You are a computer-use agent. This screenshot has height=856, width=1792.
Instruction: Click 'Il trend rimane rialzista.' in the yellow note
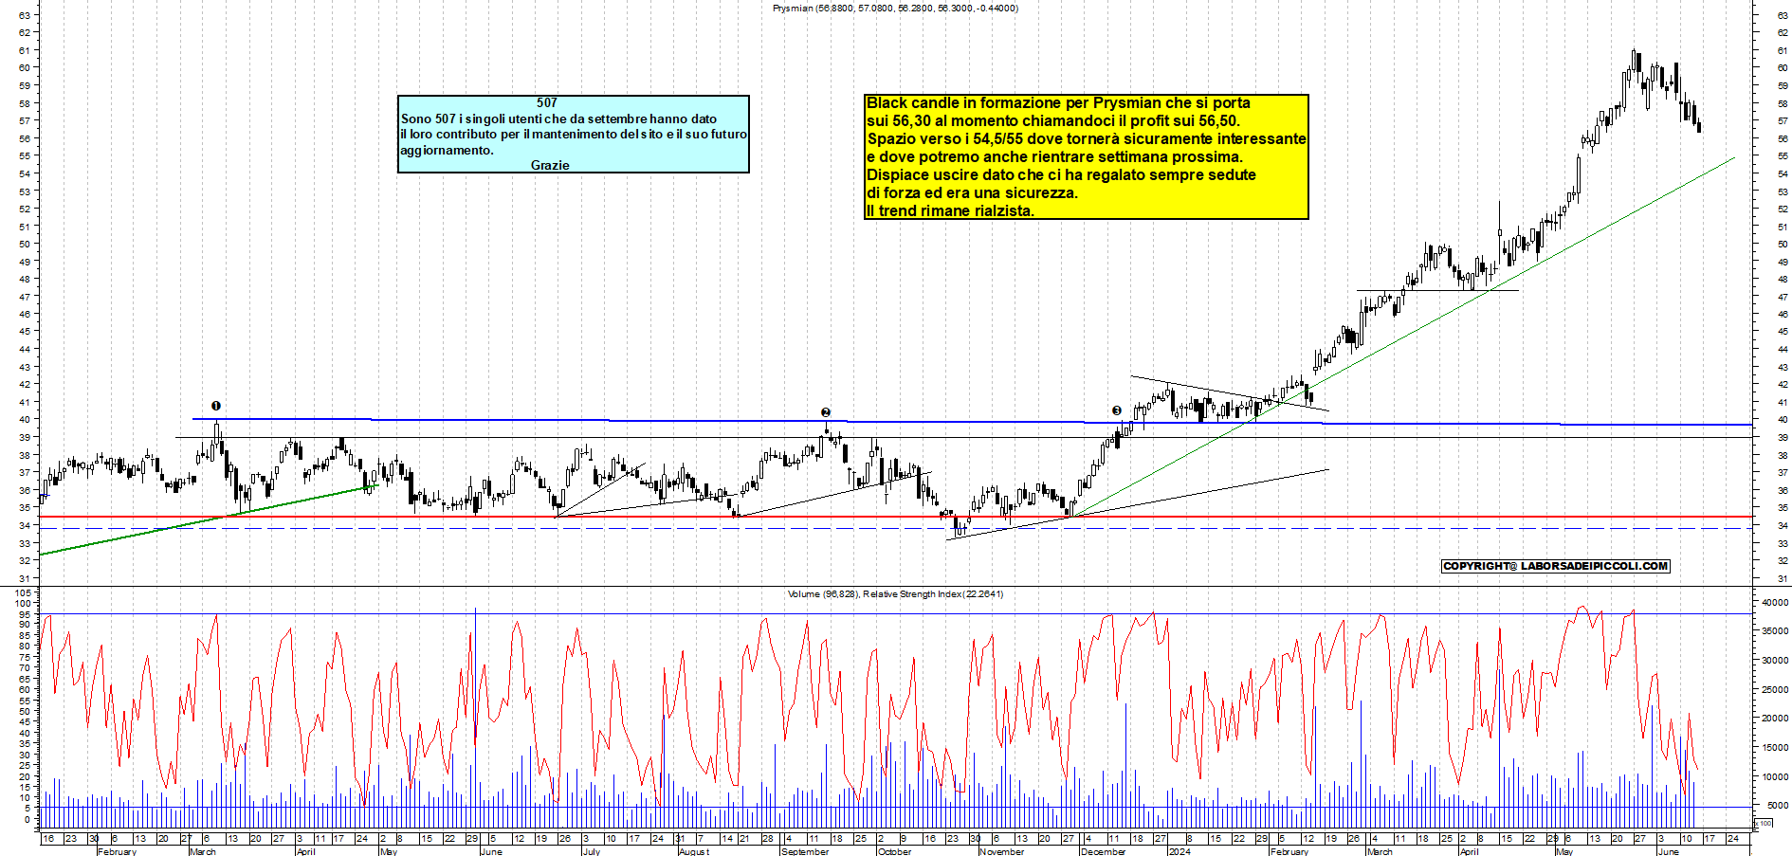(950, 210)
